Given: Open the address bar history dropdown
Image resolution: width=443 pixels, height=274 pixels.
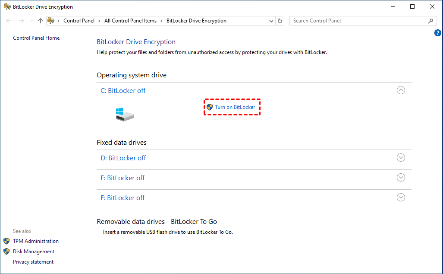Looking at the screenshot, I should pyautogui.click(x=271, y=21).
